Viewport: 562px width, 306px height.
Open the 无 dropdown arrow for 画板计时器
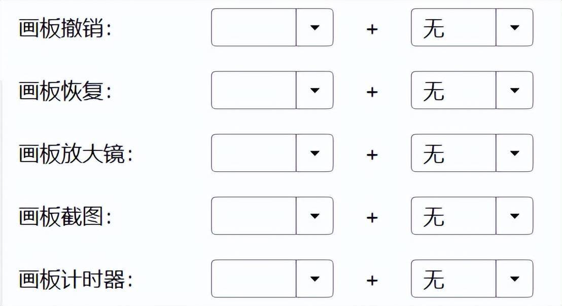514,279
